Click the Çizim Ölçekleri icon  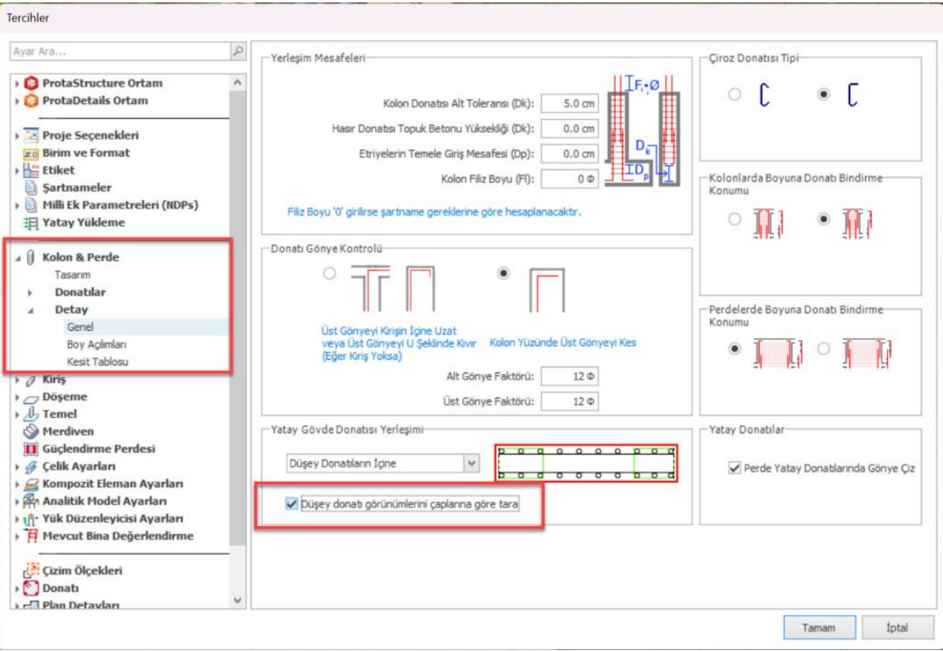[31, 571]
